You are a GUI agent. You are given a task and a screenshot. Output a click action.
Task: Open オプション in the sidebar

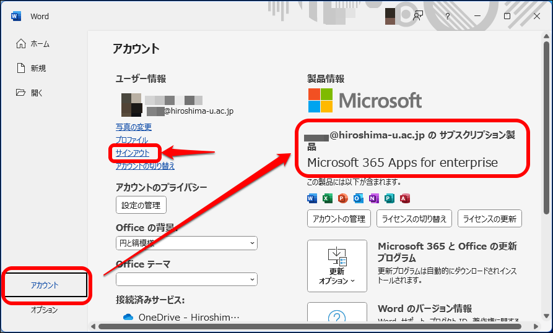(x=44, y=310)
